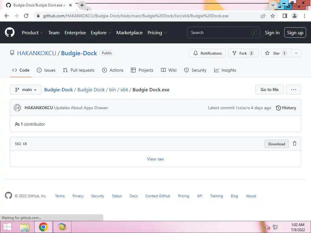The image size is (311, 233).
Task: Click the Sign in link
Action: point(272,33)
